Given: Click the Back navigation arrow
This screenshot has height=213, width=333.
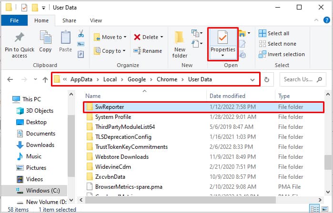Looking at the screenshot, I should [10, 79].
